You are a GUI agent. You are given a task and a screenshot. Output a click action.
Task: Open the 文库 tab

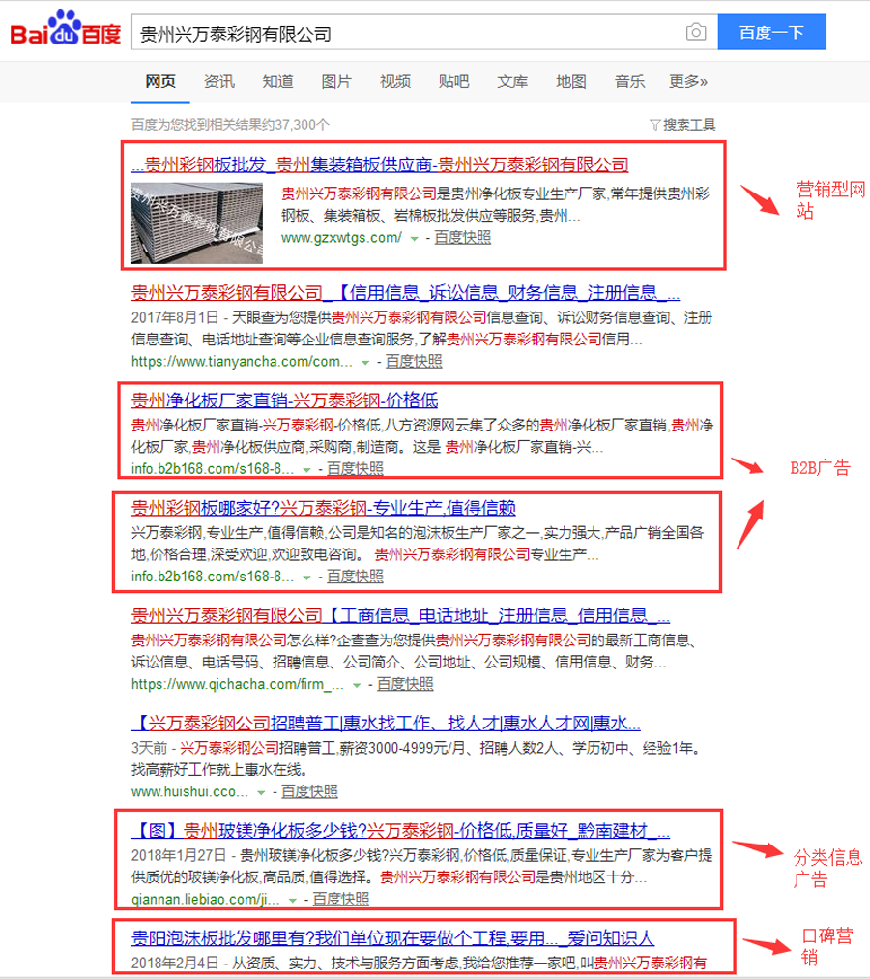click(x=512, y=82)
